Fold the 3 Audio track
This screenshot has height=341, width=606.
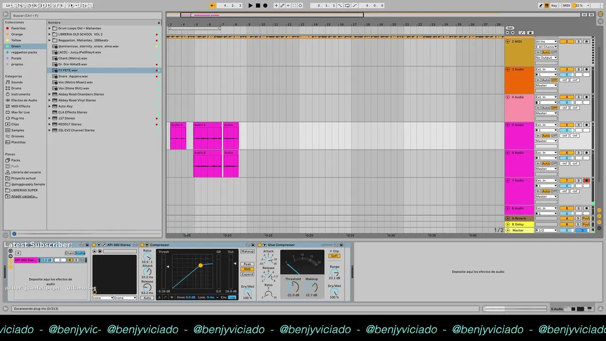[508, 70]
